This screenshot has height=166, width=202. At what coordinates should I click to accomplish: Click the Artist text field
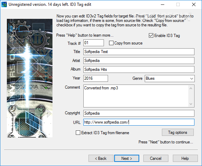click(x=139, y=61)
